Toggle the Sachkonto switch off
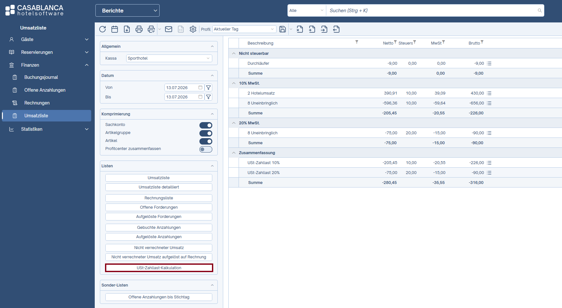 pos(206,125)
